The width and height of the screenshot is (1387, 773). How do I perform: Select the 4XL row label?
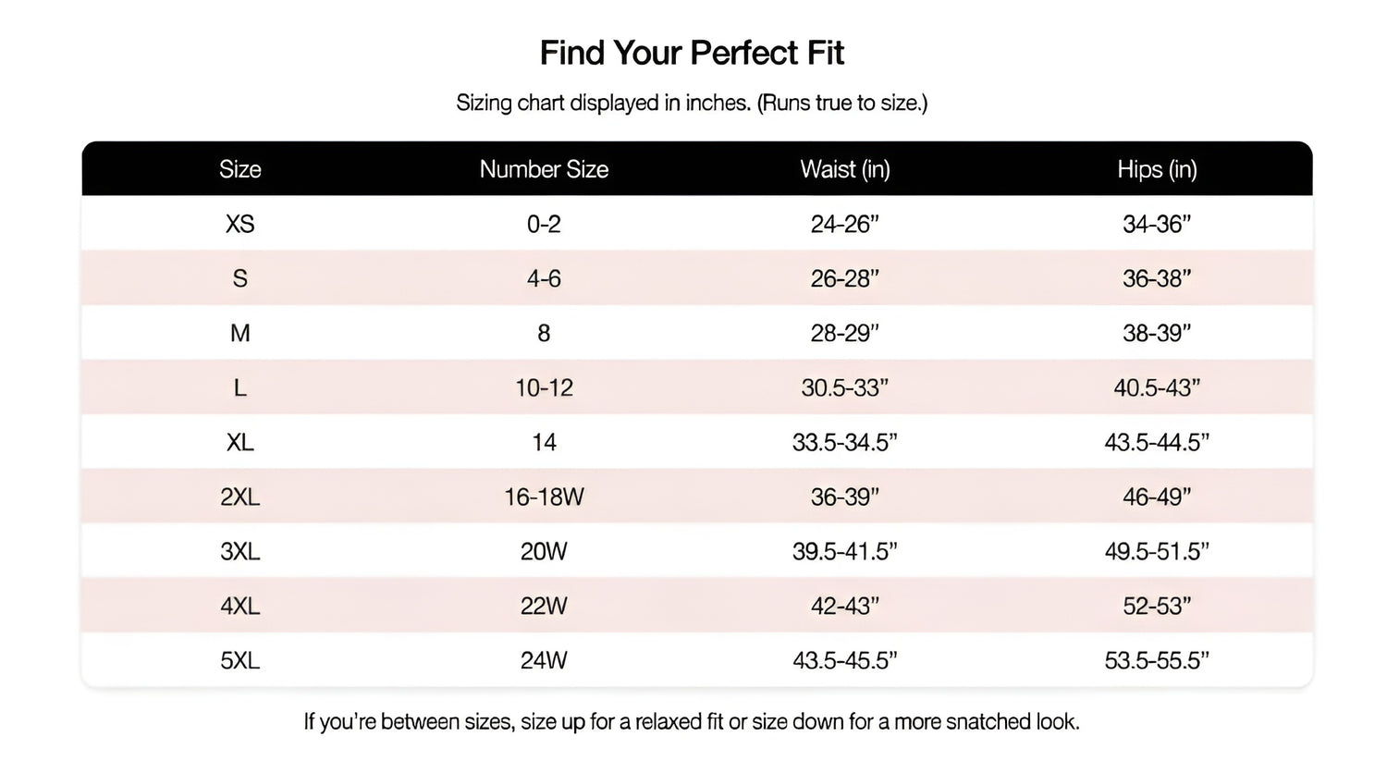pos(239,606)
